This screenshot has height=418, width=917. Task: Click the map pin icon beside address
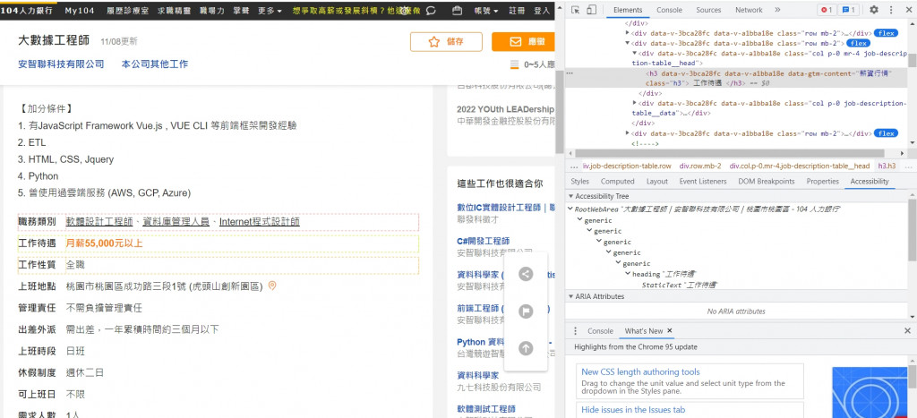pos(272,286)
